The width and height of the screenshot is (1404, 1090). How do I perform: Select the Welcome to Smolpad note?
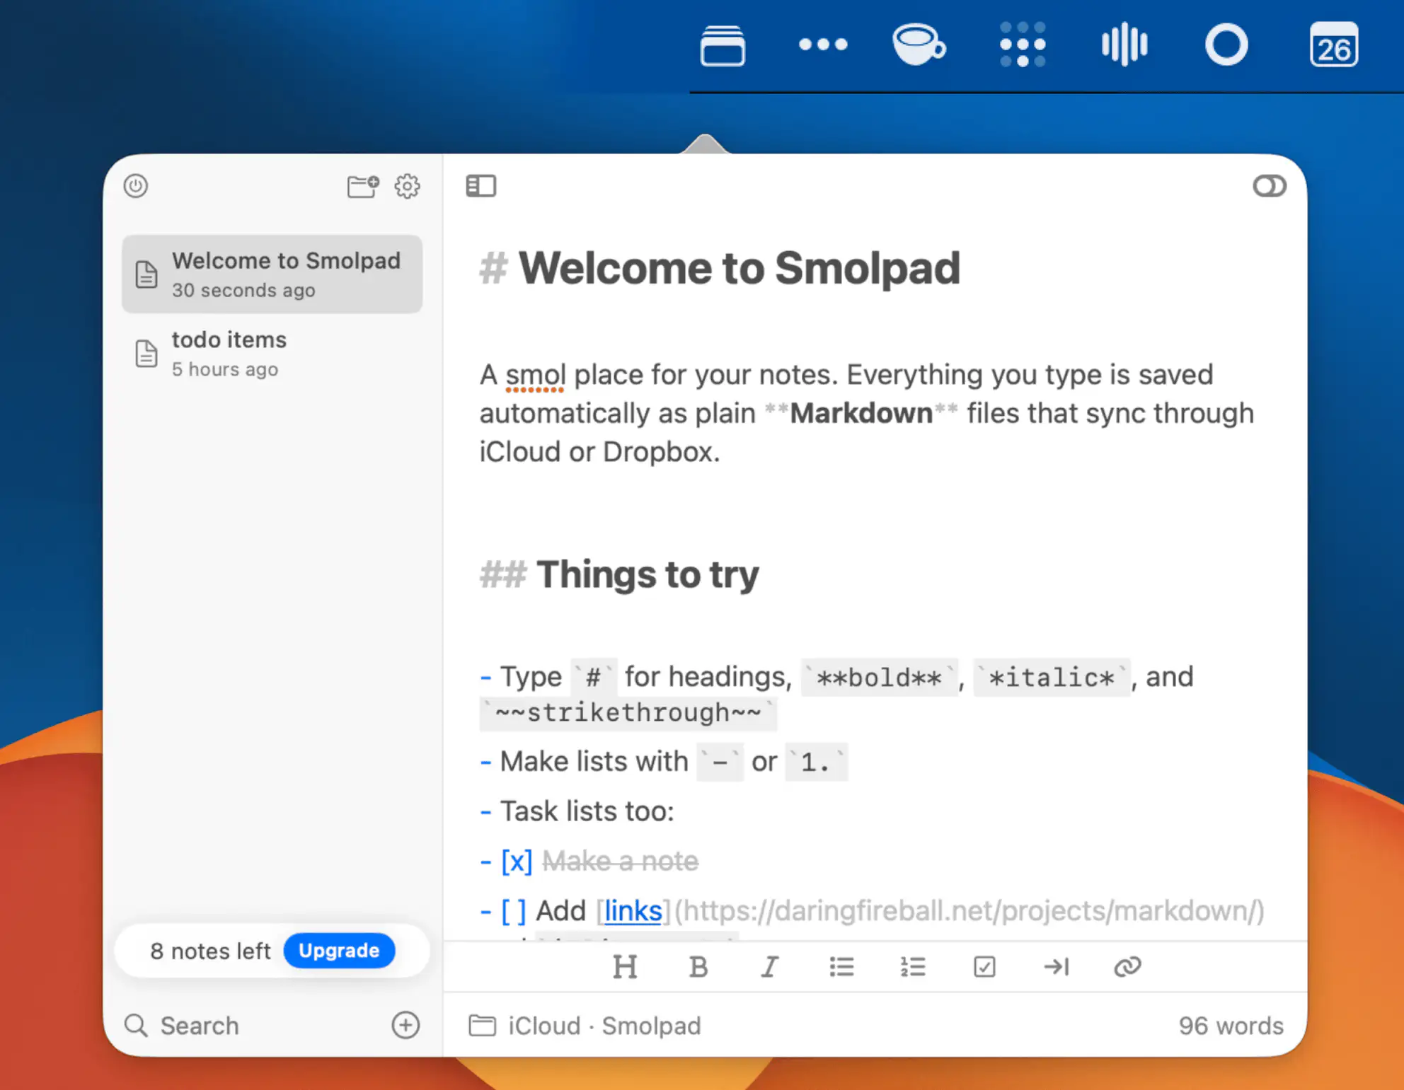272,274
